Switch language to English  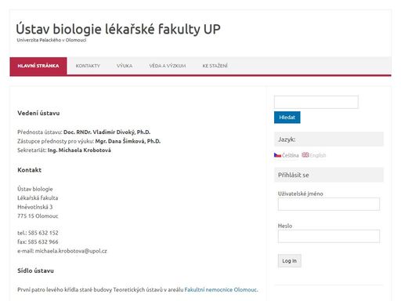(x=318, y=155)
